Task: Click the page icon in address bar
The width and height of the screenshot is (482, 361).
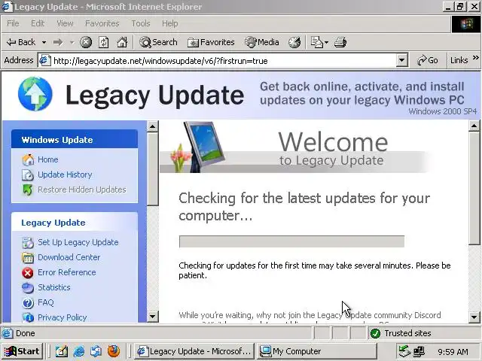Action: [x=44, y=60]
